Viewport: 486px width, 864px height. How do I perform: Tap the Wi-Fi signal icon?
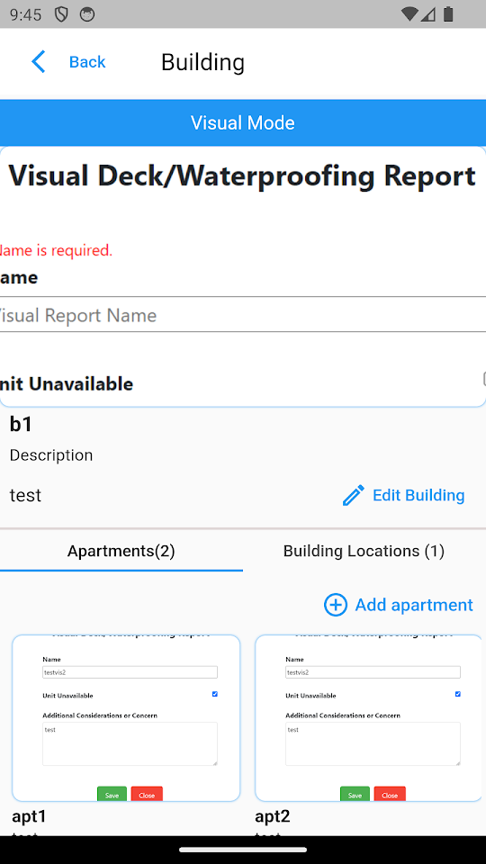pyautogui.click(x=409, y=14)
